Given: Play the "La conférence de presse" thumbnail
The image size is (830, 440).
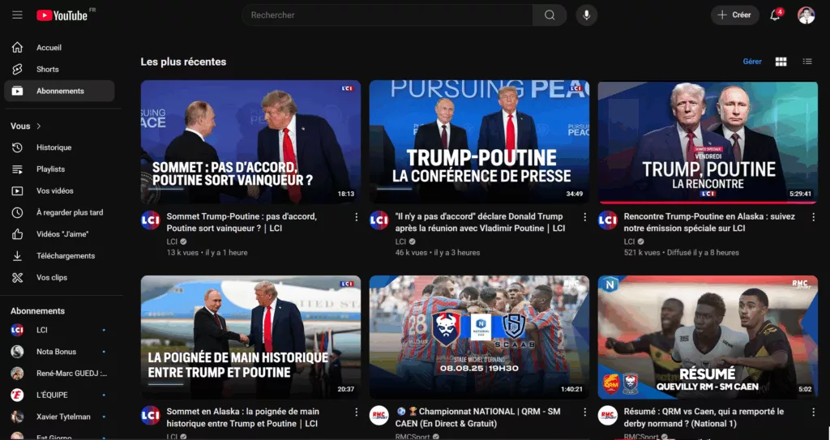Looking at the screenshot, I should 479,142.
